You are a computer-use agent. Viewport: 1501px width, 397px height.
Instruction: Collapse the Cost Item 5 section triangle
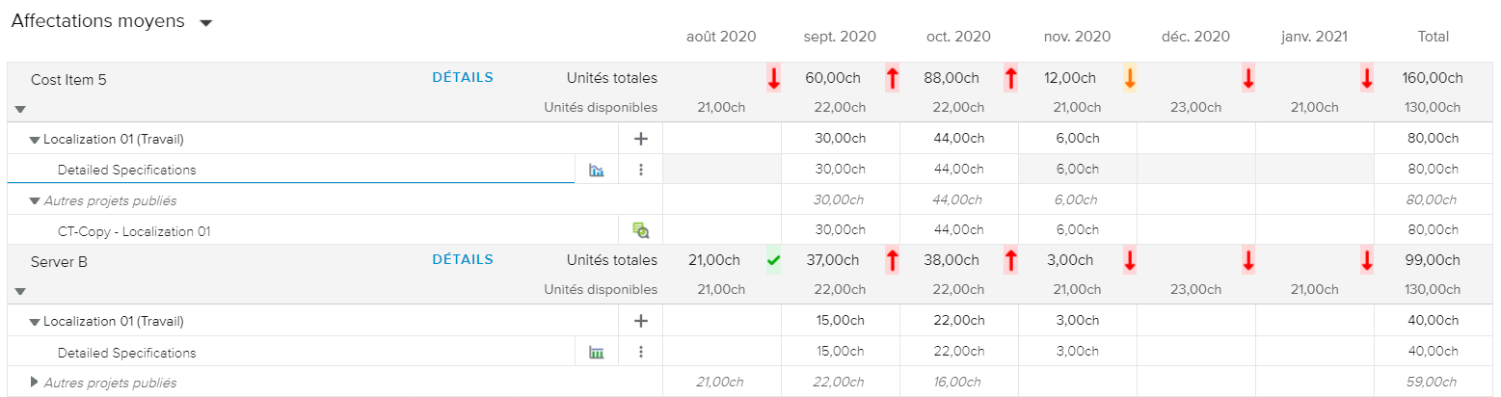(20, 109)
